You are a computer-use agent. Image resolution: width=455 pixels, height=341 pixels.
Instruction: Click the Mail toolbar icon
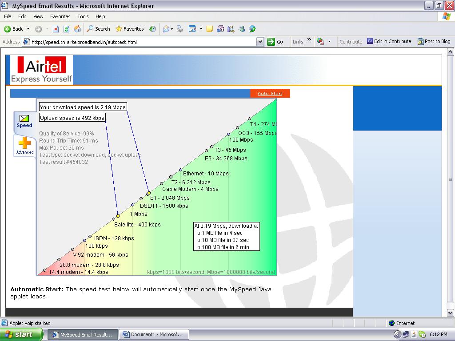[x=166, y=29]
